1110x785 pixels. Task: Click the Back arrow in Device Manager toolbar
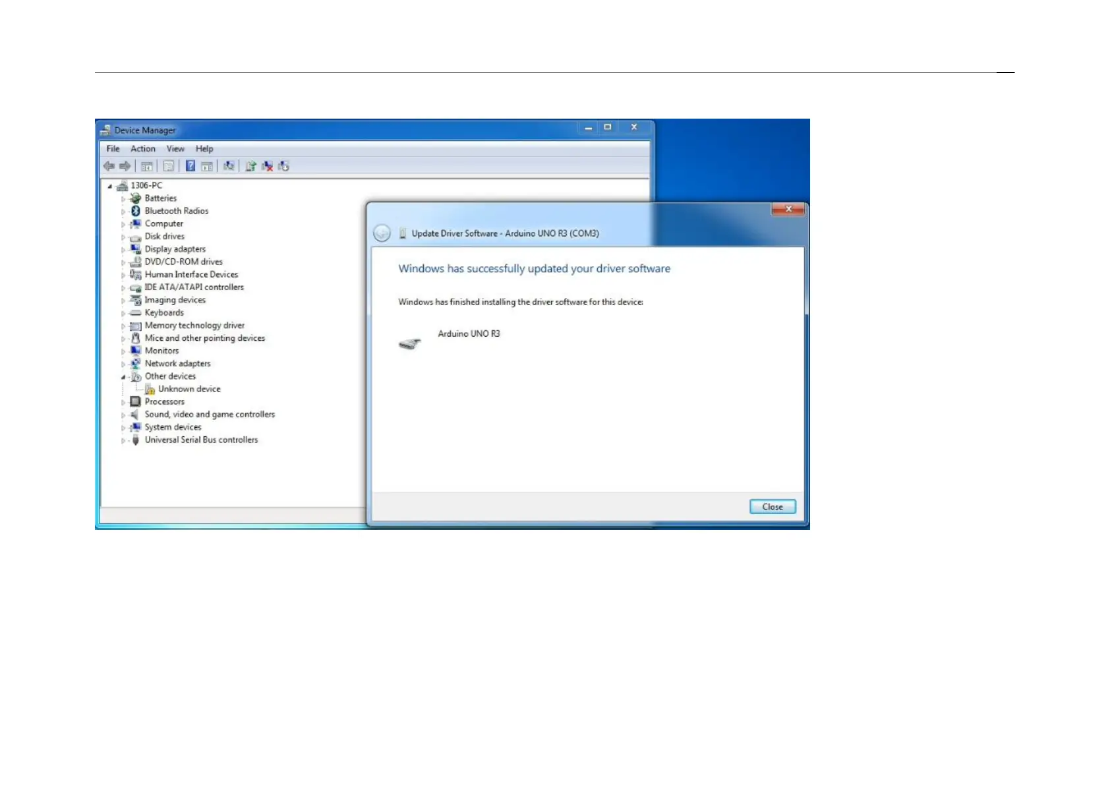coord(109,166)
